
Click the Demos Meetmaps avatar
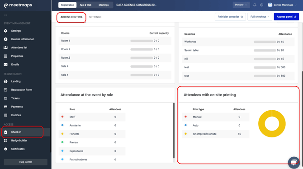click(270, 5)
